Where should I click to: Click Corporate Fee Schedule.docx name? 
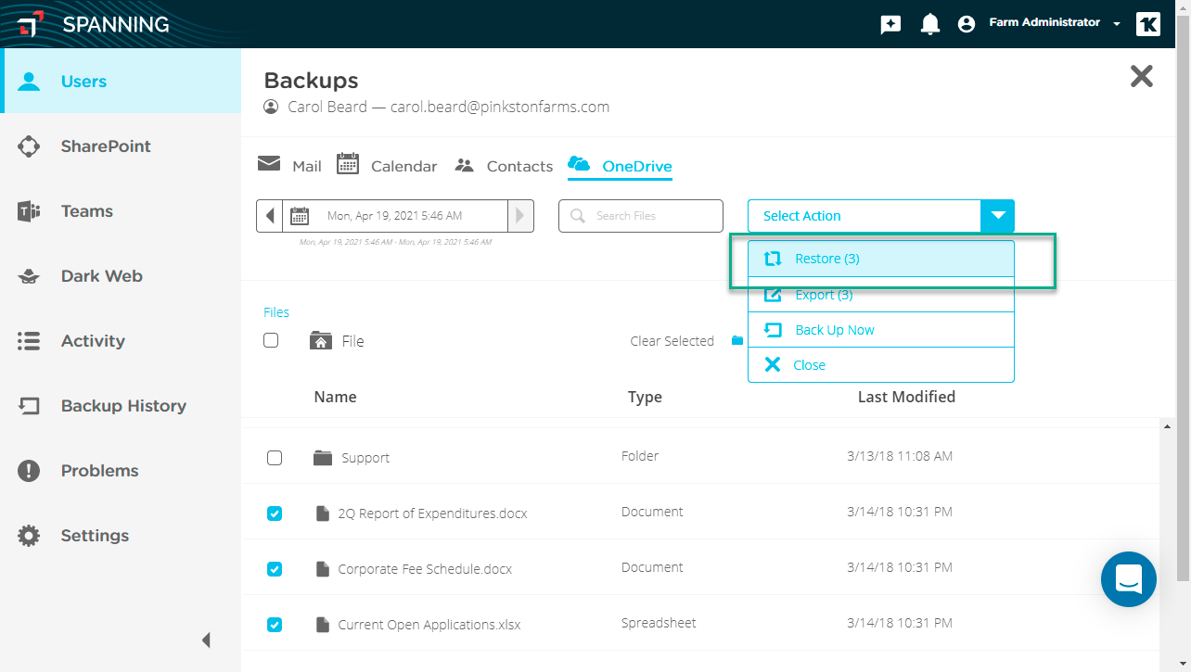click(x=425, y=569)
